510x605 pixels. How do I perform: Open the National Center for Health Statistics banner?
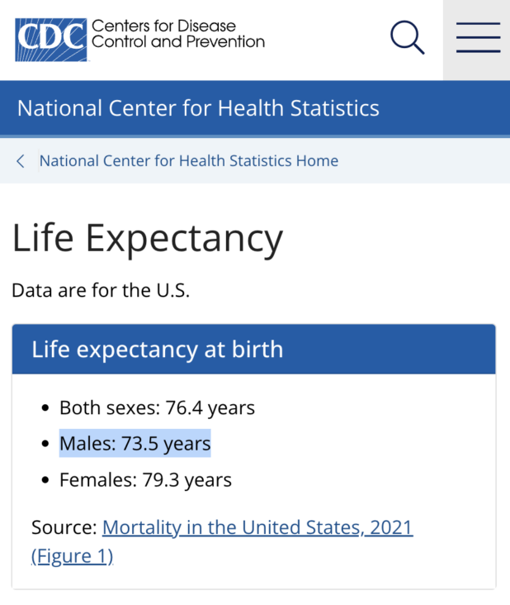coord(255,108)
